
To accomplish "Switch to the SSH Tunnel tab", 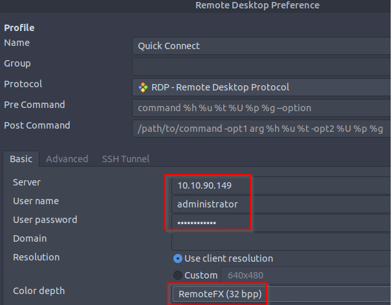I will 125,159.
